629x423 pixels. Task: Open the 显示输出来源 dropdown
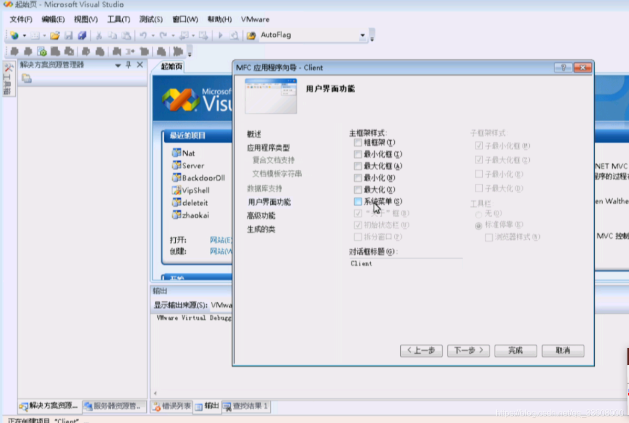[221, 305]
